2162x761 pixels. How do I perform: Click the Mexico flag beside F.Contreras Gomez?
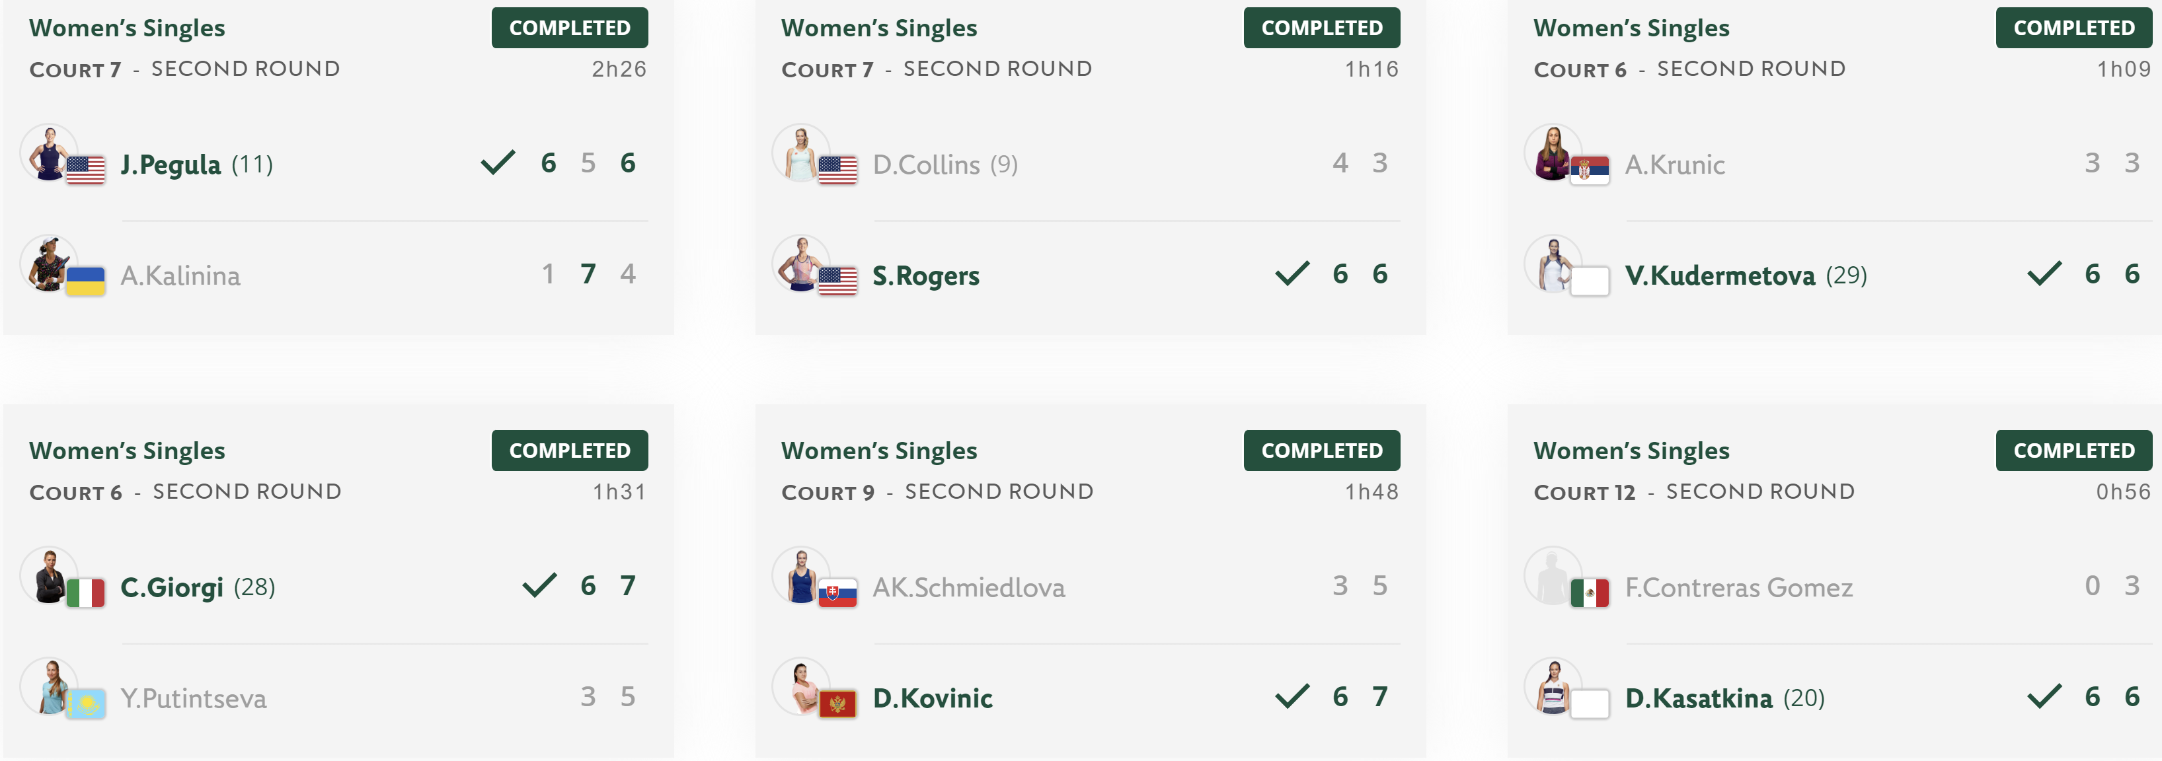tap(1590, 593)
